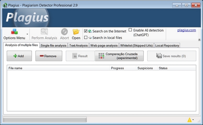Open the Whitelist (Skipped Urls) tab
The width and height of the screenshot is (203, 125).
click(136, 46)
